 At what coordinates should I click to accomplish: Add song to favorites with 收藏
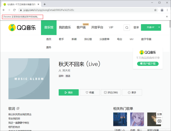[x=90, y=92]
